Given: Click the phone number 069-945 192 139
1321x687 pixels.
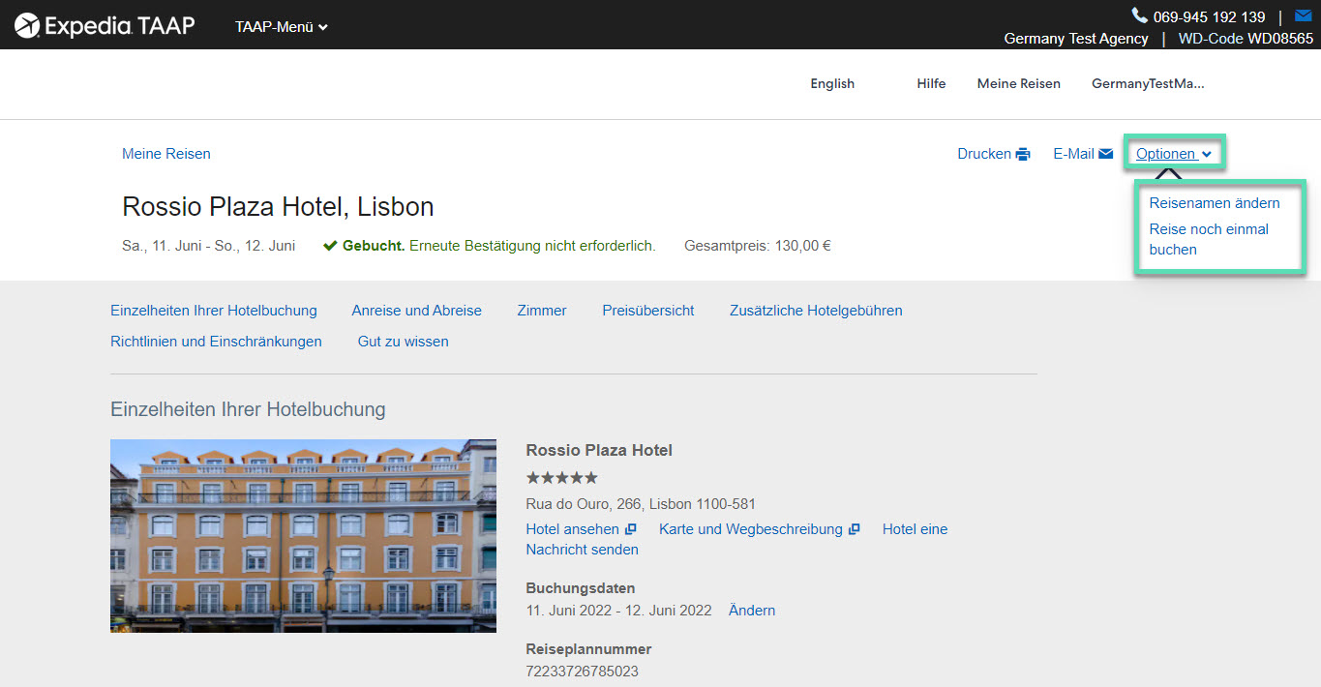Looking at the screenshot, I should click(1209, 16).
